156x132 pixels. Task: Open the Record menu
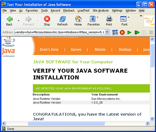tap(55, 10)
